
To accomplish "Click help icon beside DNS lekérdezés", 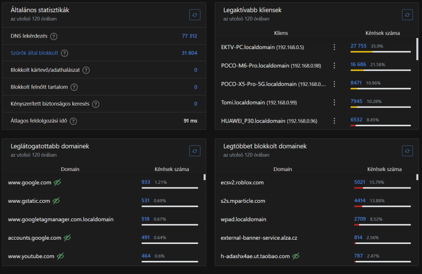I will tap(54, 36).
